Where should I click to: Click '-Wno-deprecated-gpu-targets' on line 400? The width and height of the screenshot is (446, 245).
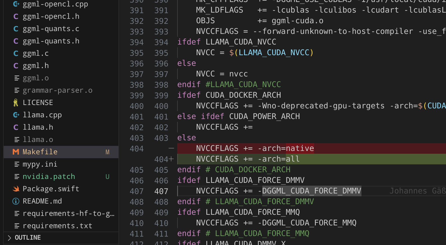click(x=321, y=106)
